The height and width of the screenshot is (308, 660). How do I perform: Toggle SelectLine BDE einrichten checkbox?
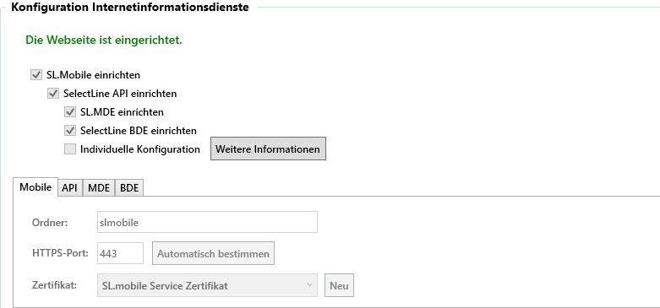[70, 131]
